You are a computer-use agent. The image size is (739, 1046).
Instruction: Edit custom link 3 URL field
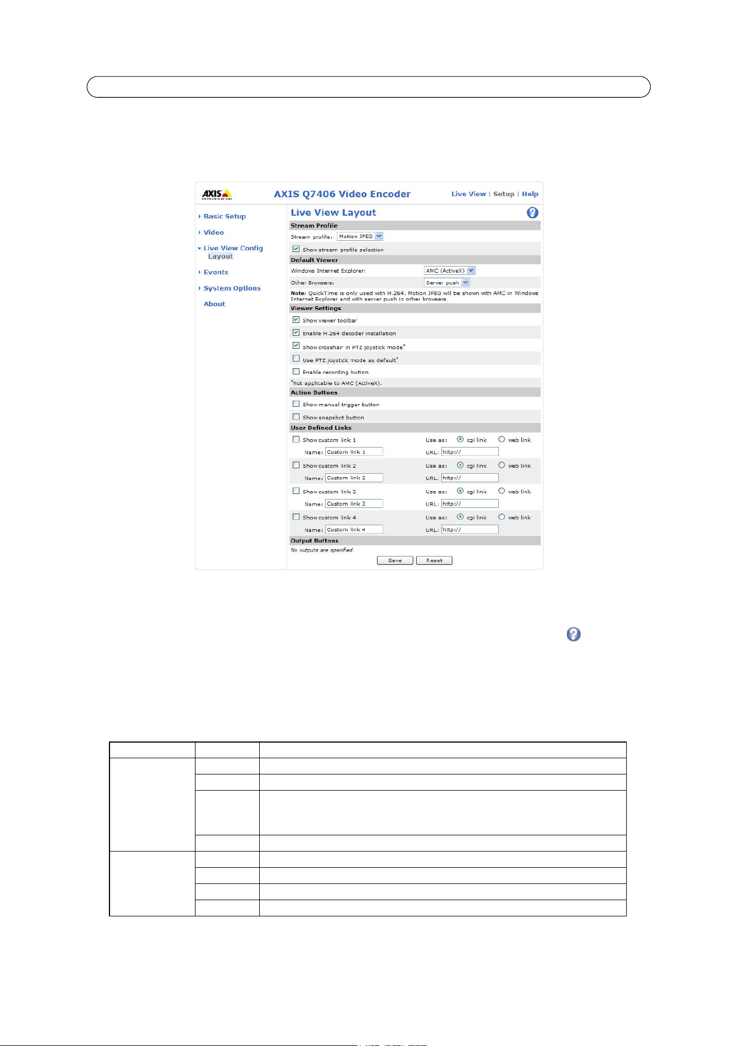point(470,503)
